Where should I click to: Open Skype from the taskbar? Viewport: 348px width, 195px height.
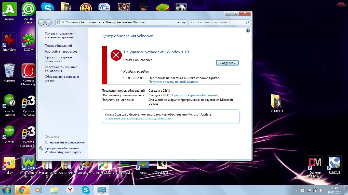pyautogui.click(x=86, y=190)
